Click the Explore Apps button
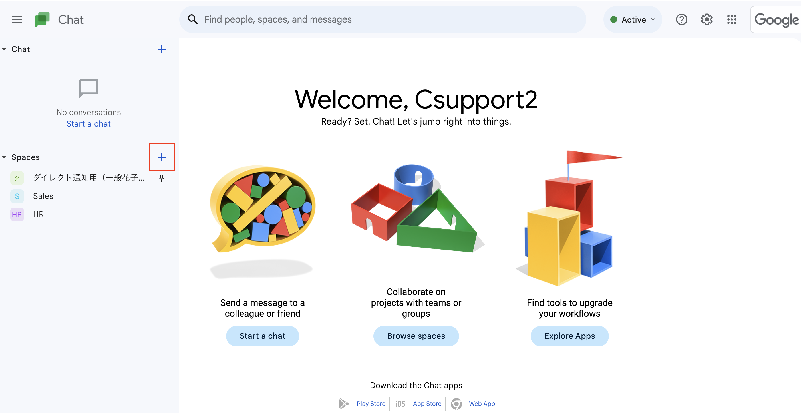This screenshot has width=801, height=413. [569, 336]
